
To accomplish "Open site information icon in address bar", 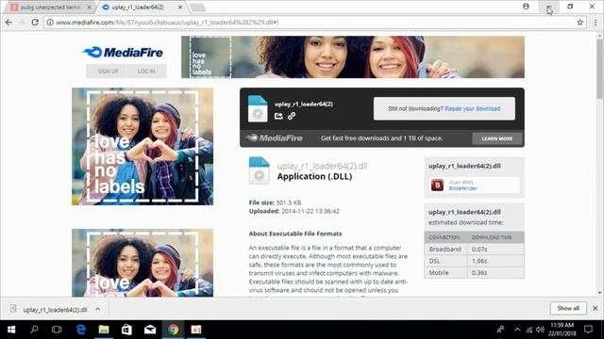I will [50, 23].
